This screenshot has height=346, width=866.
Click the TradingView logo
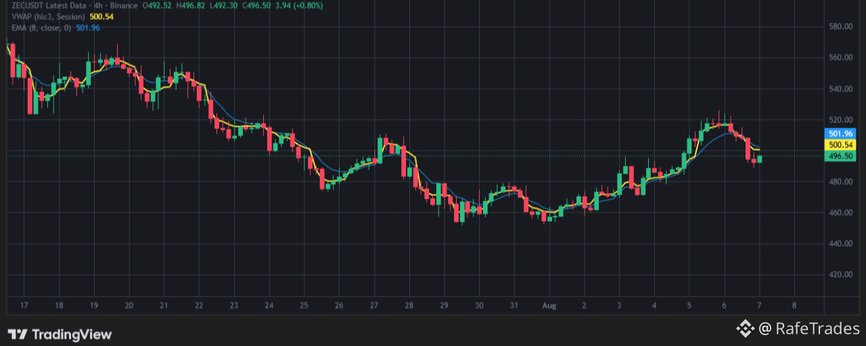[60, 334]
